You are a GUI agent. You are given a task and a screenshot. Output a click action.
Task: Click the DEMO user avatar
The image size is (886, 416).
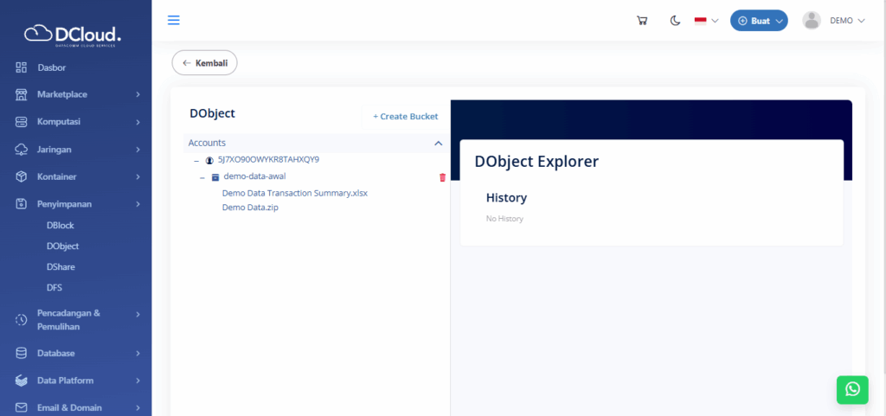tap(812, 21)
